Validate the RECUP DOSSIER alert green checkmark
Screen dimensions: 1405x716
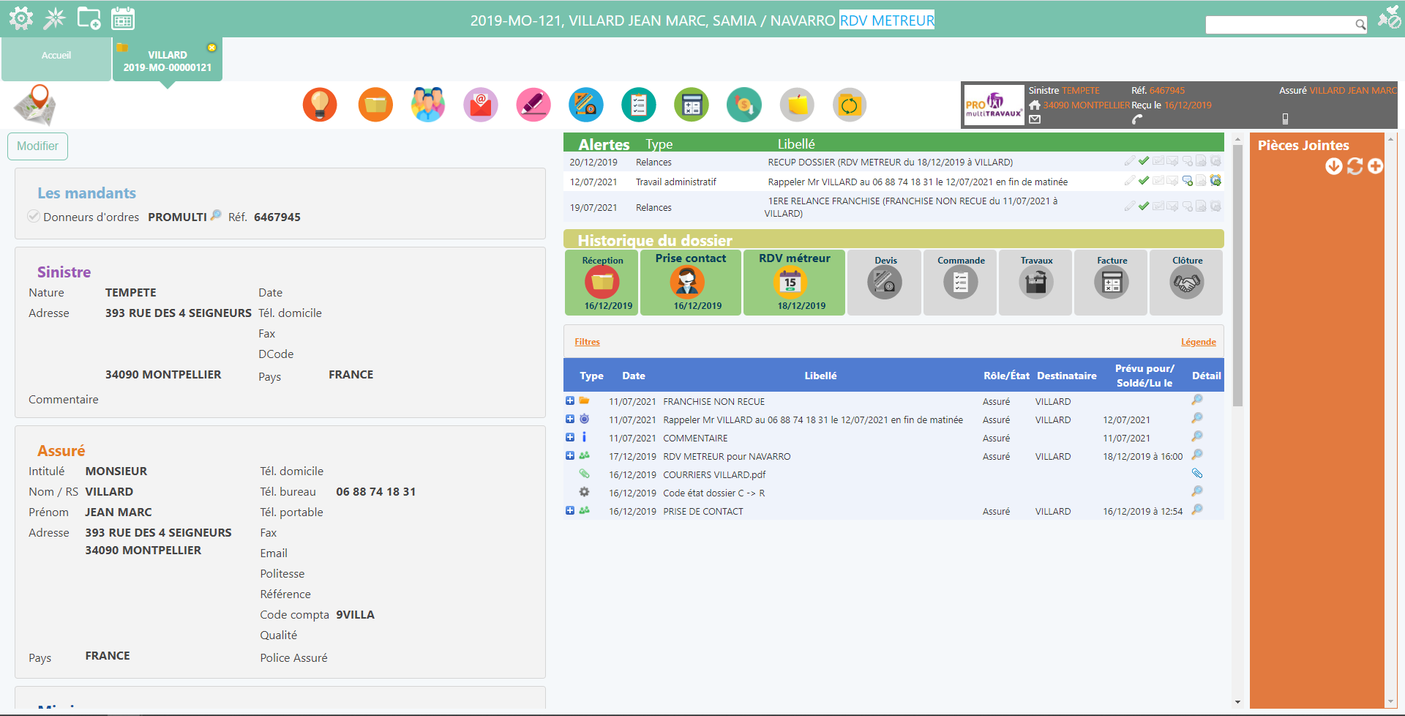1144,161
